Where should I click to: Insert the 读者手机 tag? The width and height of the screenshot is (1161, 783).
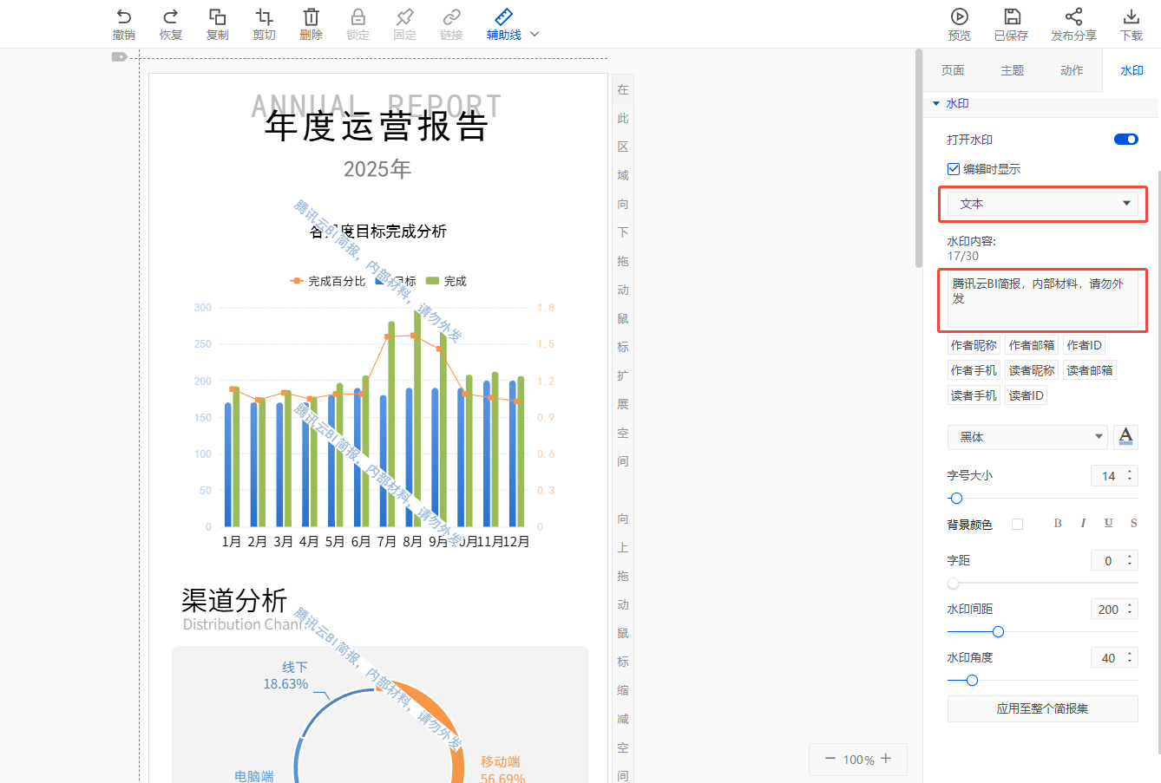tap(974, 395)
